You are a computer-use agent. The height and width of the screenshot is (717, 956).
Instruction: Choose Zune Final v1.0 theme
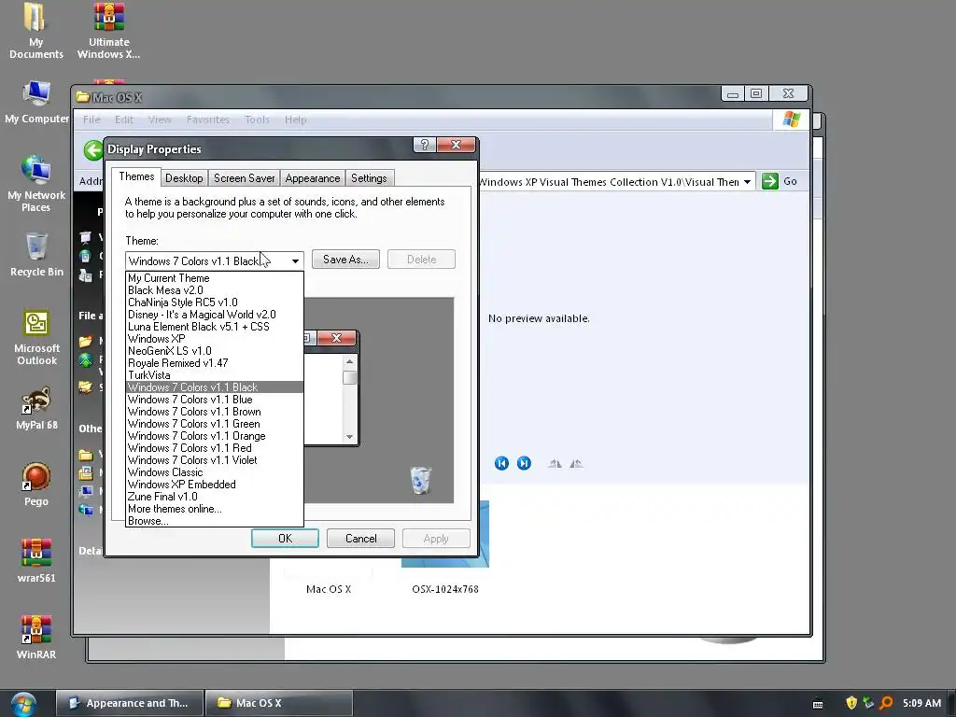tap(215, 497)
